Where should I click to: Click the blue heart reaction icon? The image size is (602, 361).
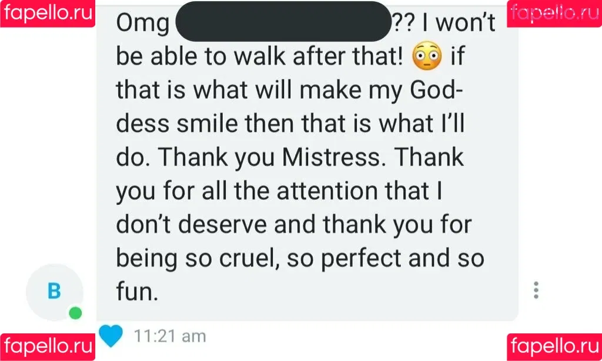pos(111,335)
